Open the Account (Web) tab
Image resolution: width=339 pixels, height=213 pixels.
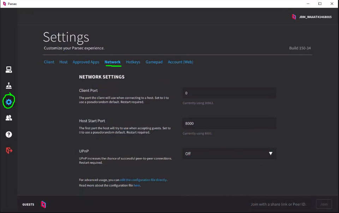[180, 62]
